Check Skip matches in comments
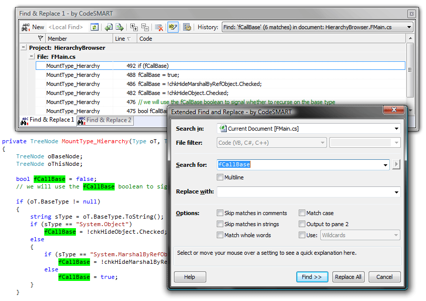Image resolution: width=426 pixels, height=301 pixels. pos(220,213)
